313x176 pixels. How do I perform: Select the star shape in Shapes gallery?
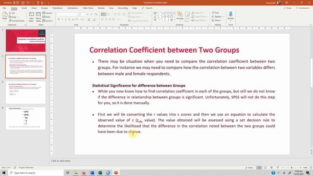pos(171,20)
